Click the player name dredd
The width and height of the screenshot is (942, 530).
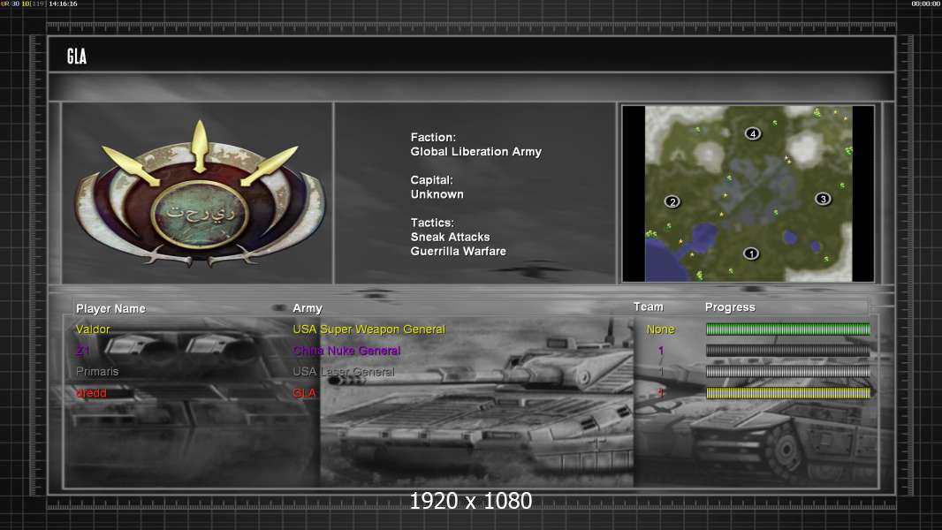(x=91, y=393)
